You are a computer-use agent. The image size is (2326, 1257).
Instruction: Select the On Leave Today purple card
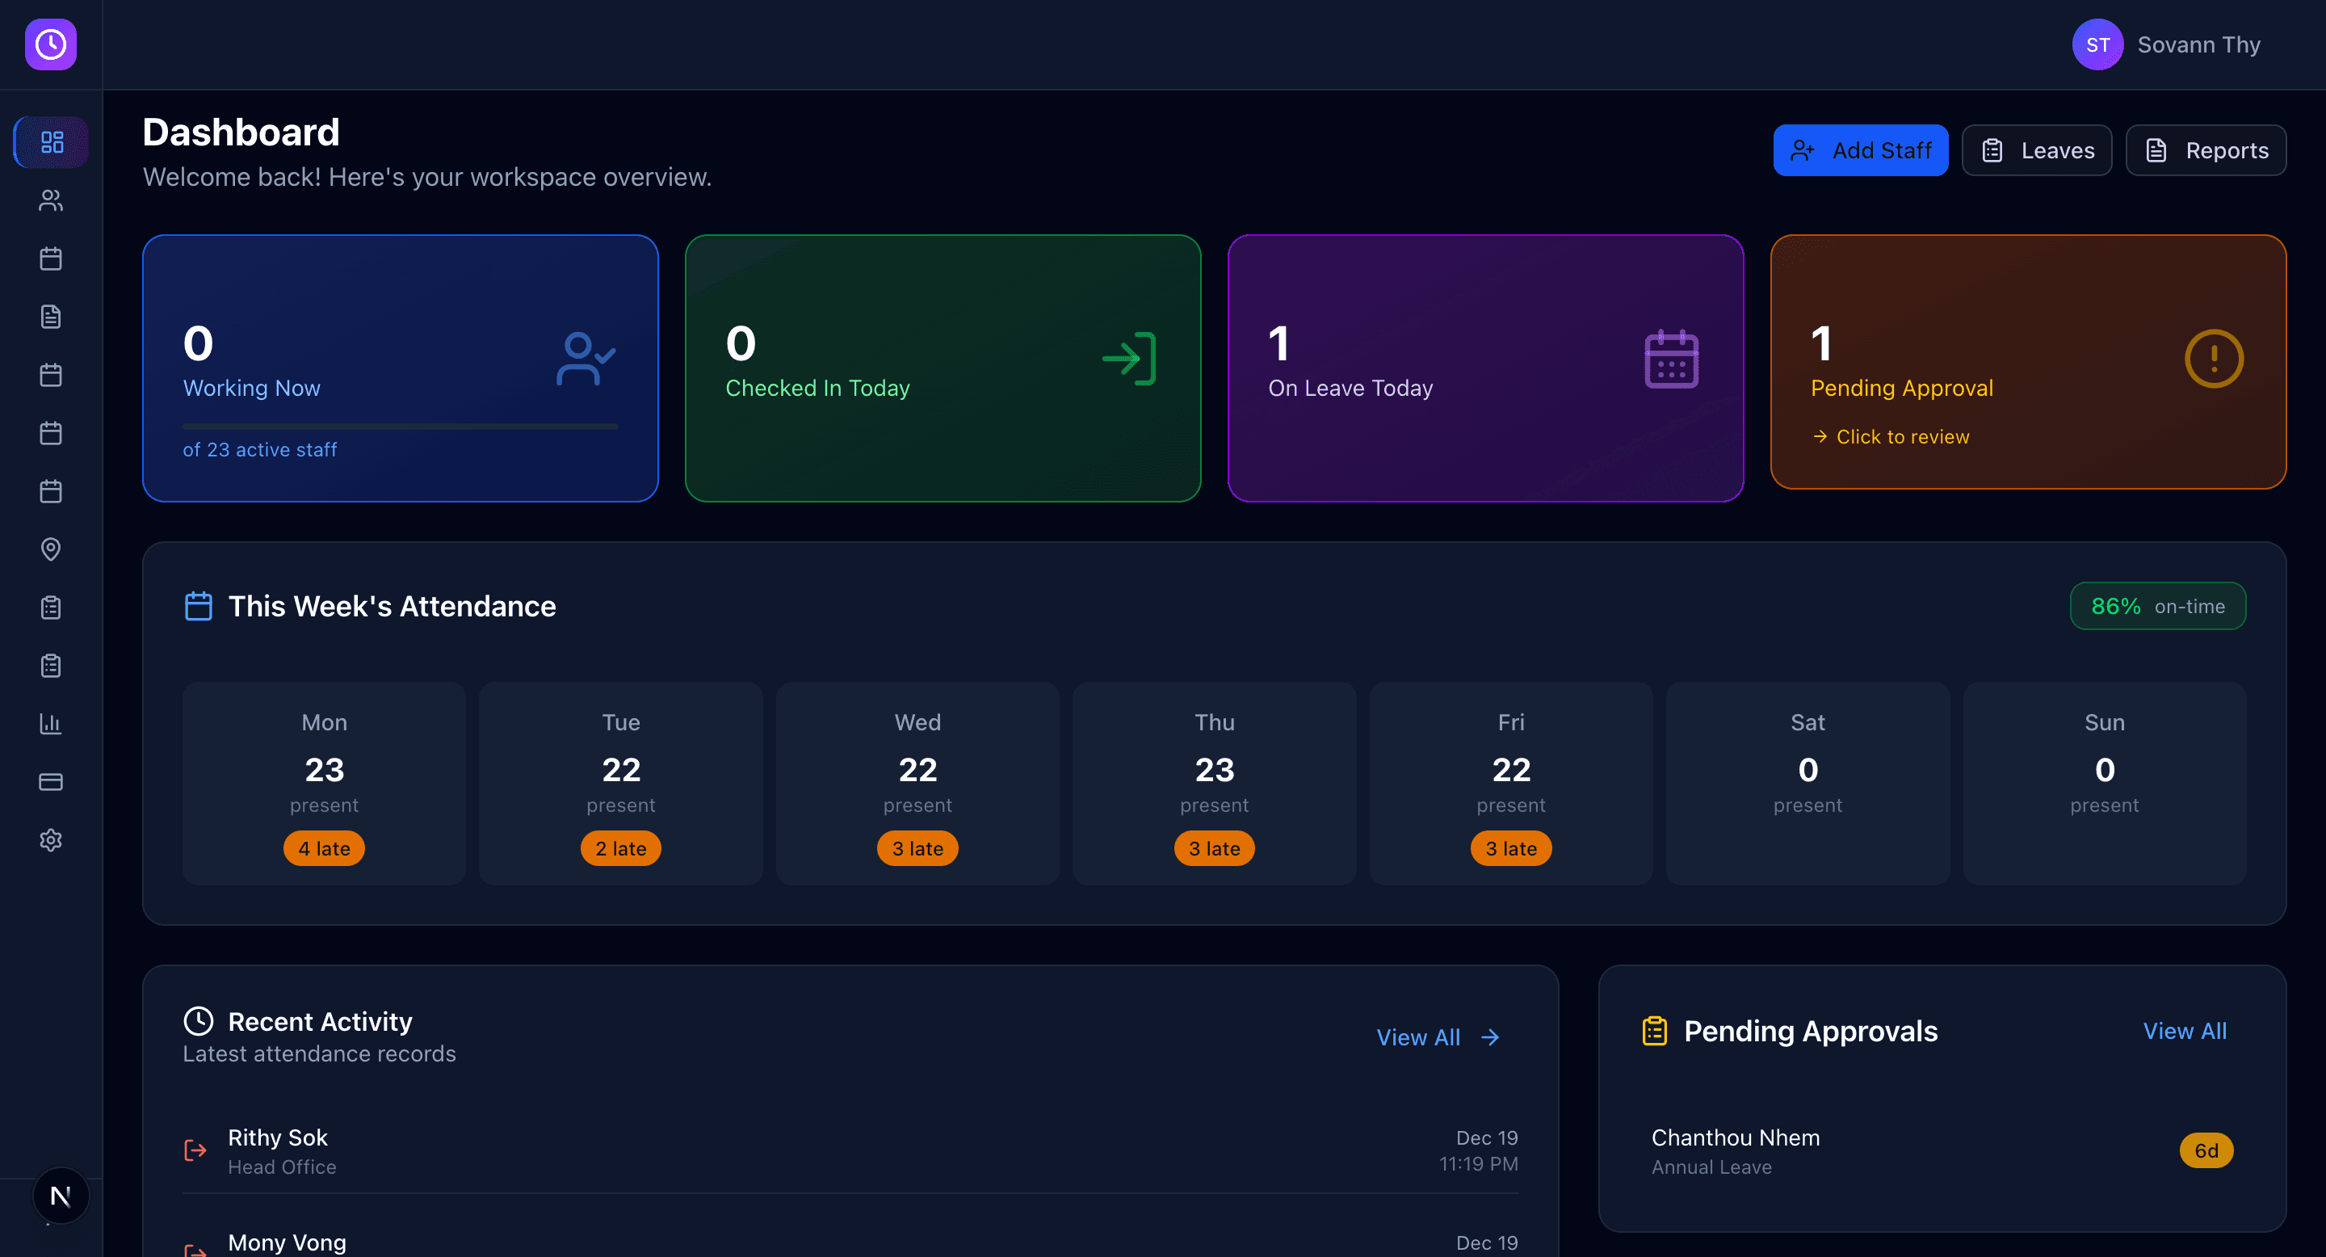pos(1484,368)
